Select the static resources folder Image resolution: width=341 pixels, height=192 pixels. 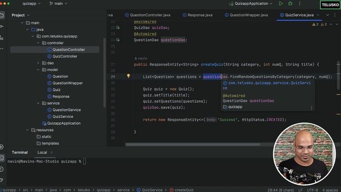tap(46, 137)
